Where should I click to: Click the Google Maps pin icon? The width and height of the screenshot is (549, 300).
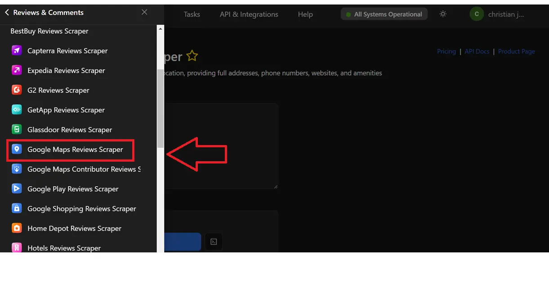[17, 150]
